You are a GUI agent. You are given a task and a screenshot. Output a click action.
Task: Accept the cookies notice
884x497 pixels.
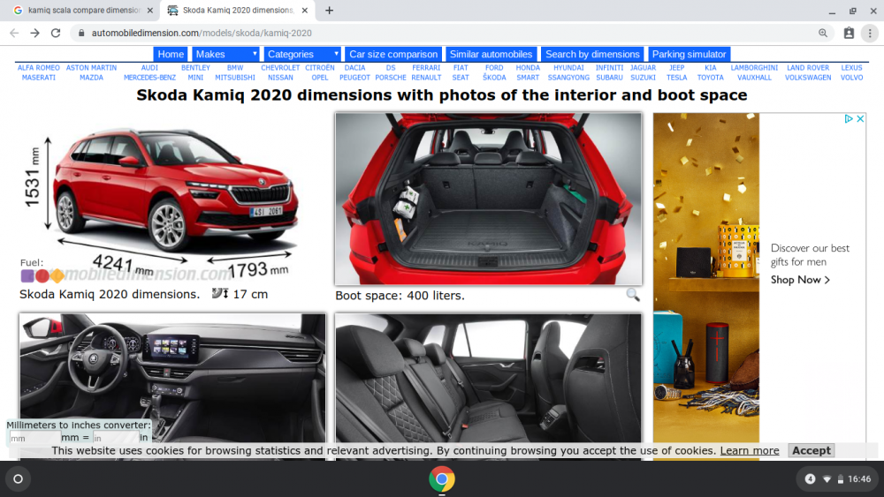pos(811,450)
